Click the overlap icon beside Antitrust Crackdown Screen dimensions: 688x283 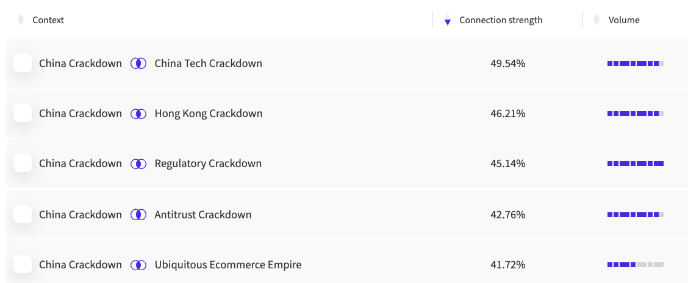tap(138, 215)
